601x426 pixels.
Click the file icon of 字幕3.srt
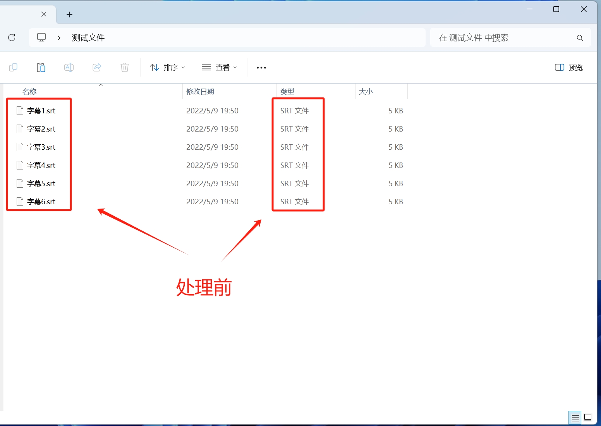[20, 147]
